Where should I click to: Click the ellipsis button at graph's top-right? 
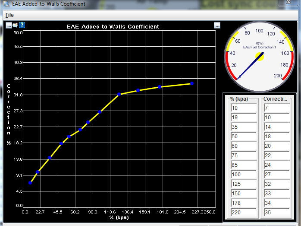[x=217, y=25]
